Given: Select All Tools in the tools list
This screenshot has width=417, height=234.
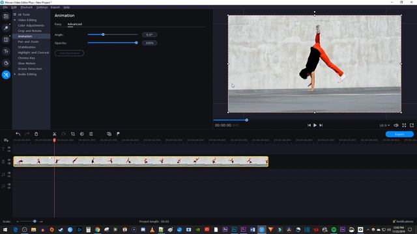Looking at the screenshot, I should (23, 14).
